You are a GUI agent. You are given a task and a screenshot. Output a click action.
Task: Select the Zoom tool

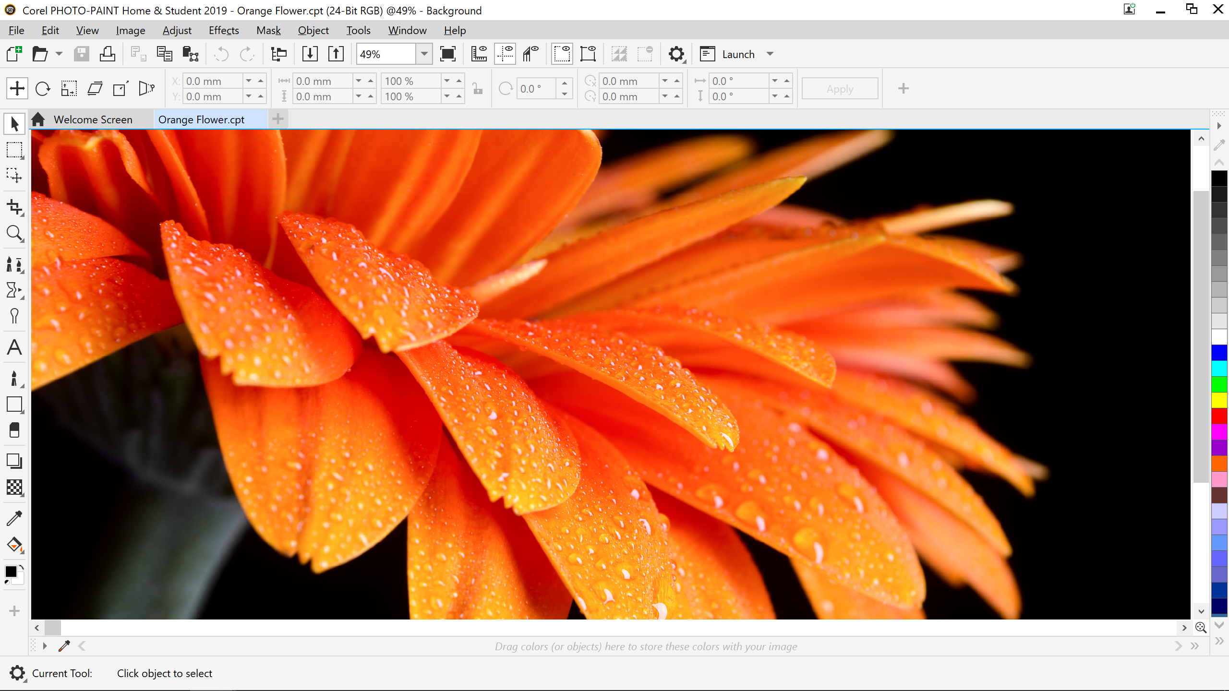point(14,234)
